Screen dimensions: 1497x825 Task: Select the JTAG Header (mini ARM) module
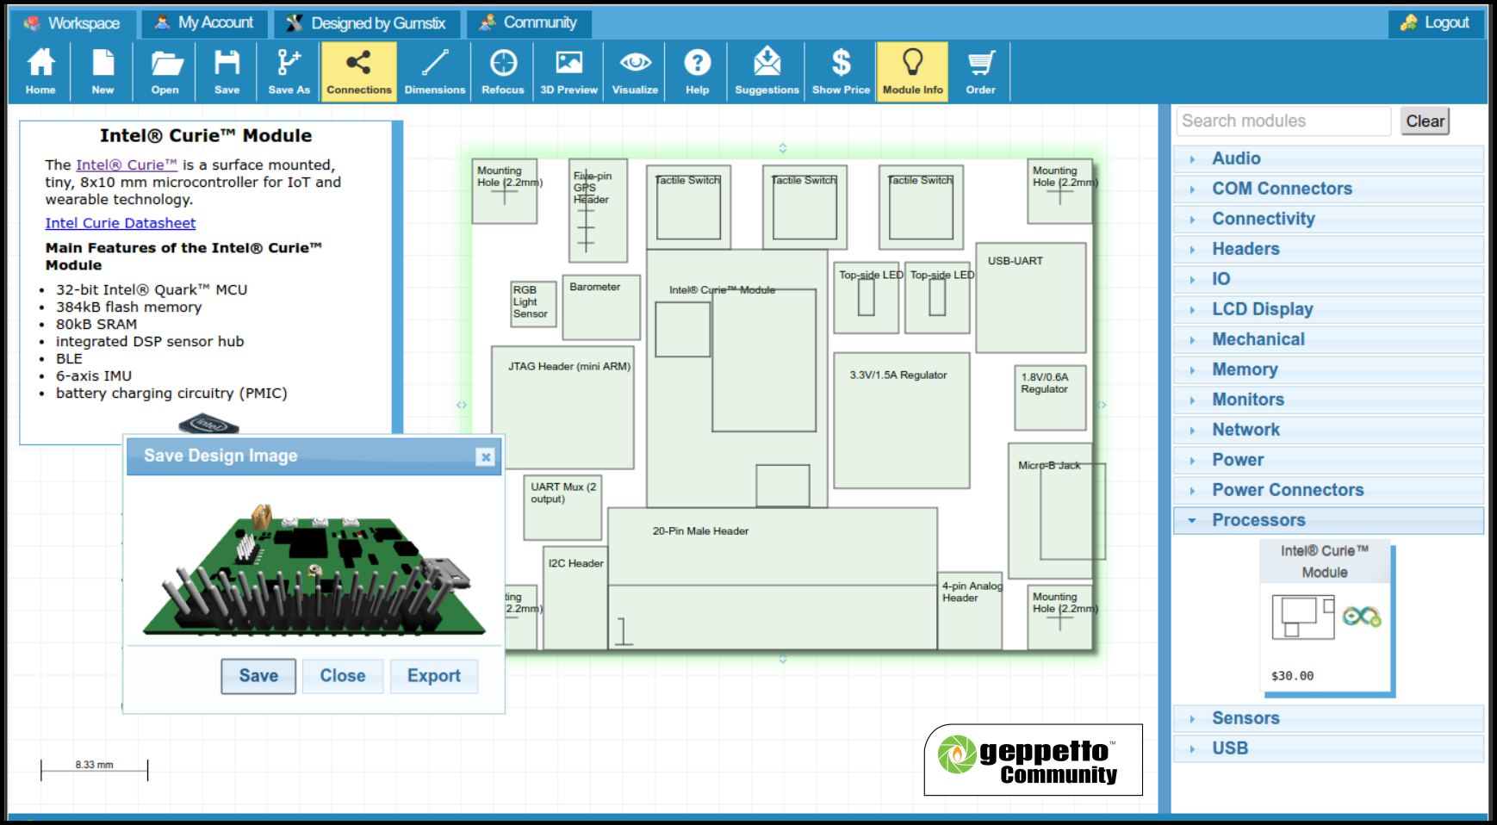pyautogui.click(x=563, y=406)
